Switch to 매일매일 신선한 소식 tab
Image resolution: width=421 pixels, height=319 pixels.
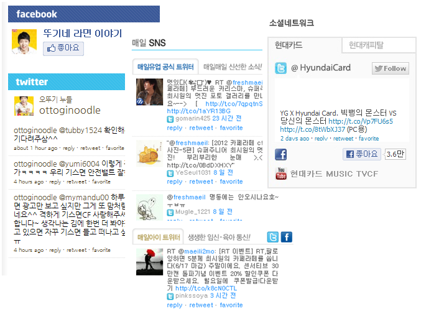232,67
